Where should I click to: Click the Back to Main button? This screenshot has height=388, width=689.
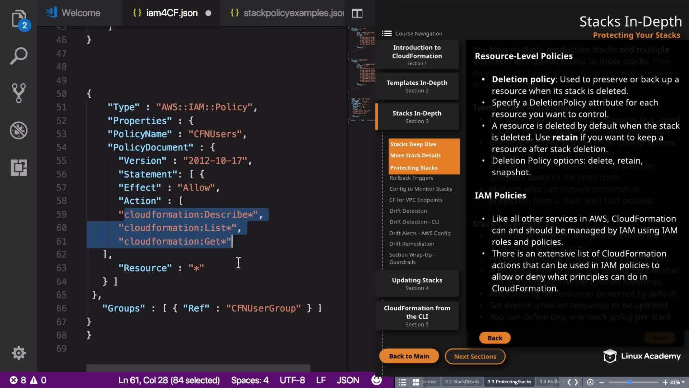[409, 356]
